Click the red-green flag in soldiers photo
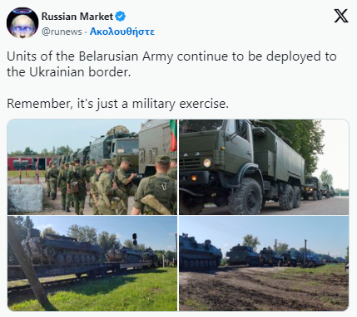357x317 pixels. (x=173, y=136)
